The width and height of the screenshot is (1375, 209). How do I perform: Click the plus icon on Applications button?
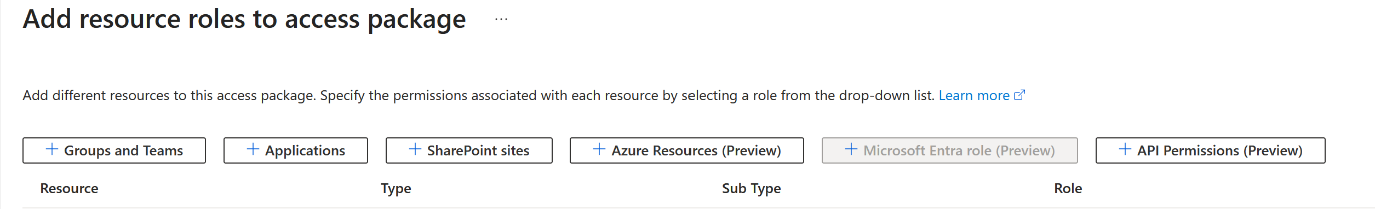[x=253, y=149]
